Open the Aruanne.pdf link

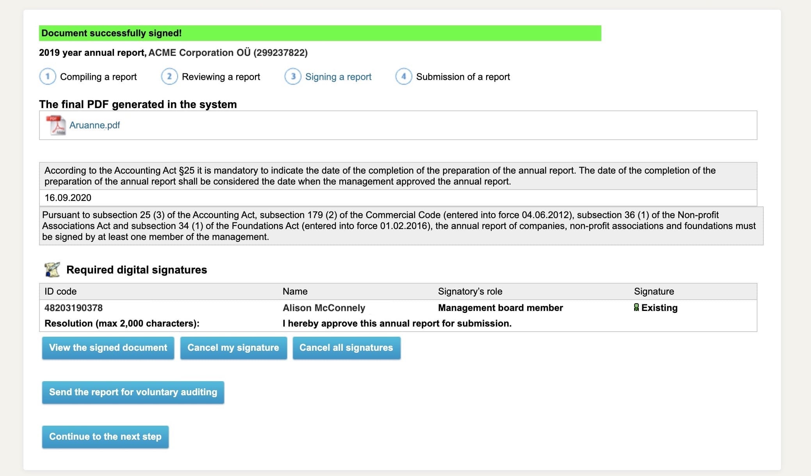(94, 125)
